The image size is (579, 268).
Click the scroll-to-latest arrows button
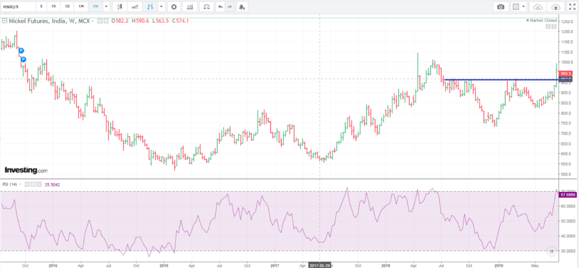(x=551, y=251)
